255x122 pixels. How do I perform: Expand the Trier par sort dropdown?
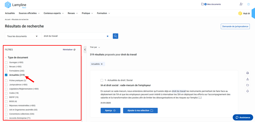click(95, 47)
